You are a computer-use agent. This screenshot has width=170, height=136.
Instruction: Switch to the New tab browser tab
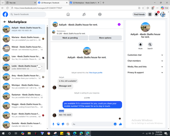point(21,3)
